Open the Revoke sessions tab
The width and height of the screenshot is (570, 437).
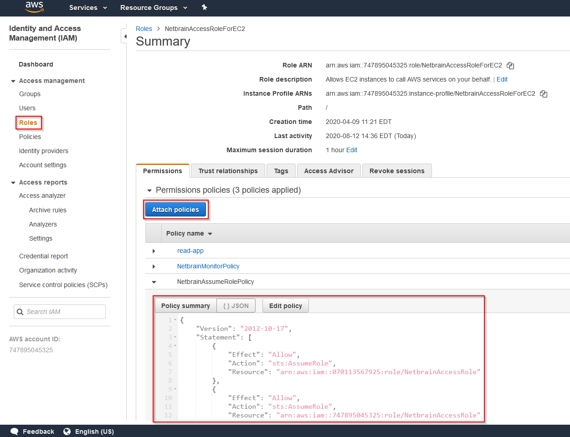(397, 171)
